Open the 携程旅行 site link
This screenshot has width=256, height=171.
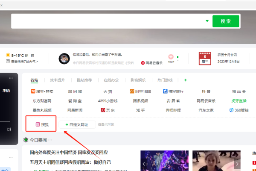173,91
